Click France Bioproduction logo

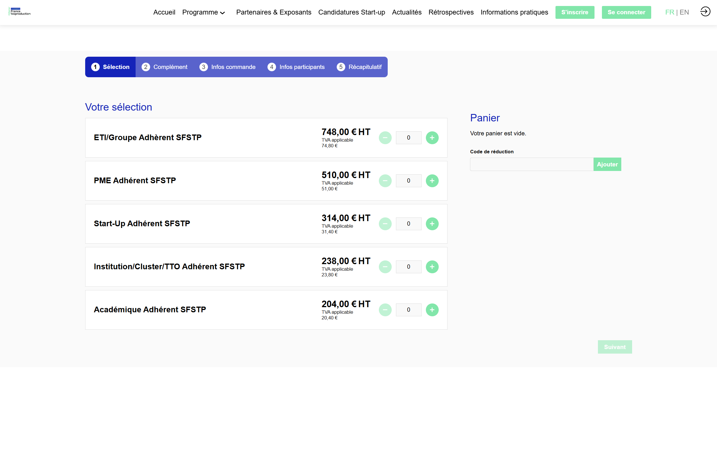pos(20,12)
